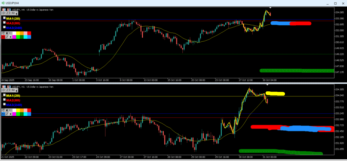Click the depth-of-market grid icon in H4 chart header
Screen dimensions: 347x161
pyautogui.click(x=3, y=9)
